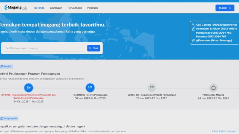Go to the Beranda nav item

click(x=39, y=8)
